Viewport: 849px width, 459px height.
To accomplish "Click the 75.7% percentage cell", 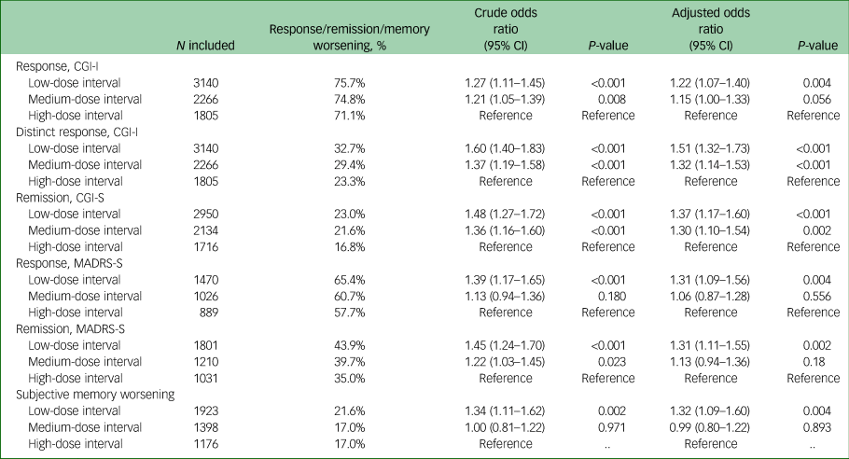I will click(x=349, y=83).
